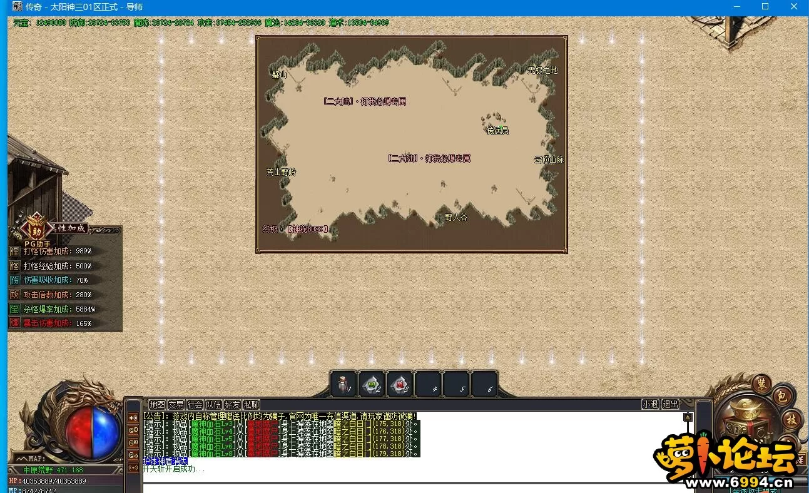Click the 中原荒野 471:168 location readout
This screenshot has height=493, width=809.
(x=53, y=470)
